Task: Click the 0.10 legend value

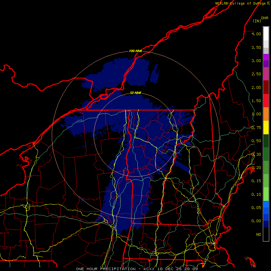Action: (x=256, y=195)
